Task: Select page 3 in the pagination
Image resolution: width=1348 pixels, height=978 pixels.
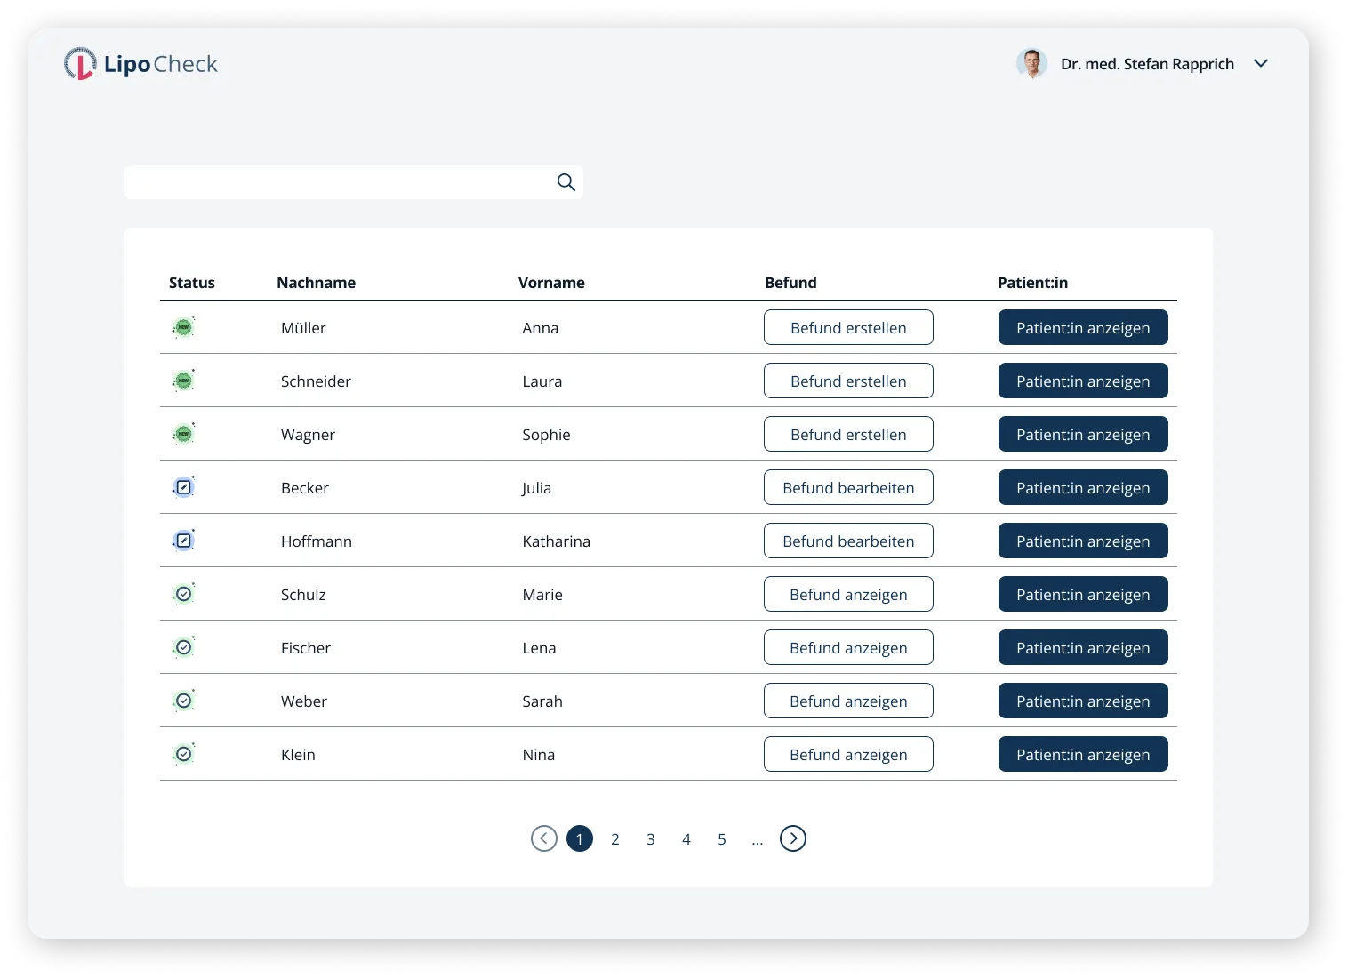Action: pyautogui.click(x=650, y=838)
